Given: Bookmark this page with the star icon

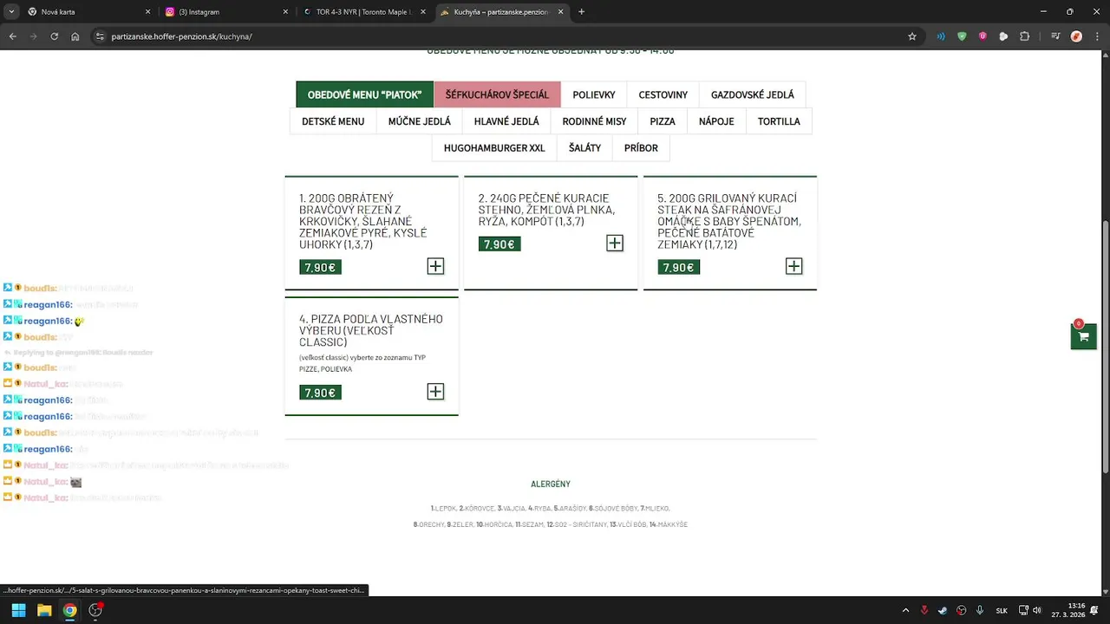Looking at the screenshot, I should click(x=912, y=36).
